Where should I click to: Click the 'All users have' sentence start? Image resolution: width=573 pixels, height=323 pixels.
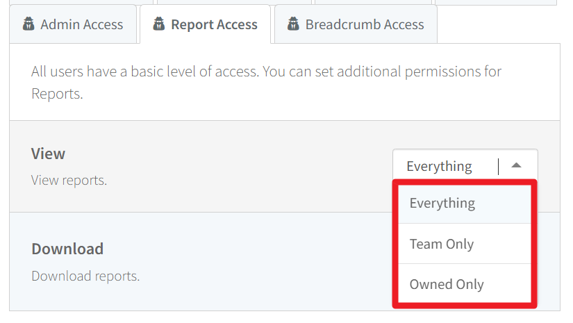point(74,72)
